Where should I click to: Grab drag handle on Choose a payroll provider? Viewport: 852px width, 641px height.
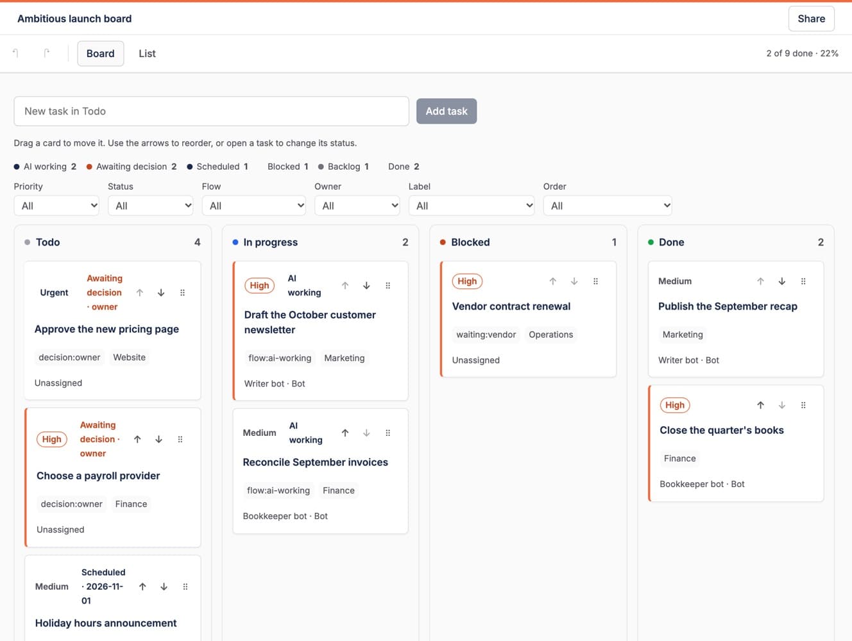tap(180, 440)
